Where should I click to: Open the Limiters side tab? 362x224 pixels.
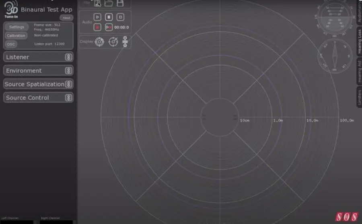(359, 97)
